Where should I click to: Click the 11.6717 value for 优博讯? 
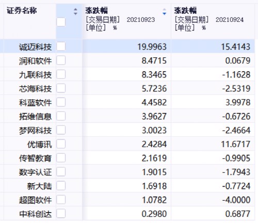coord(235,144)
